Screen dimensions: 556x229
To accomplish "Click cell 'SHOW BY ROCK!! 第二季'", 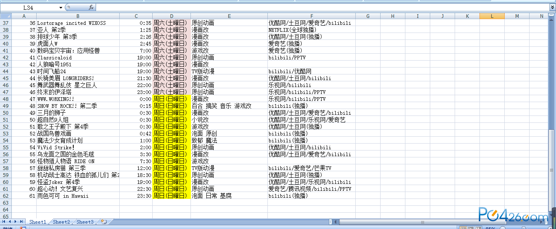I will (78, 106).
